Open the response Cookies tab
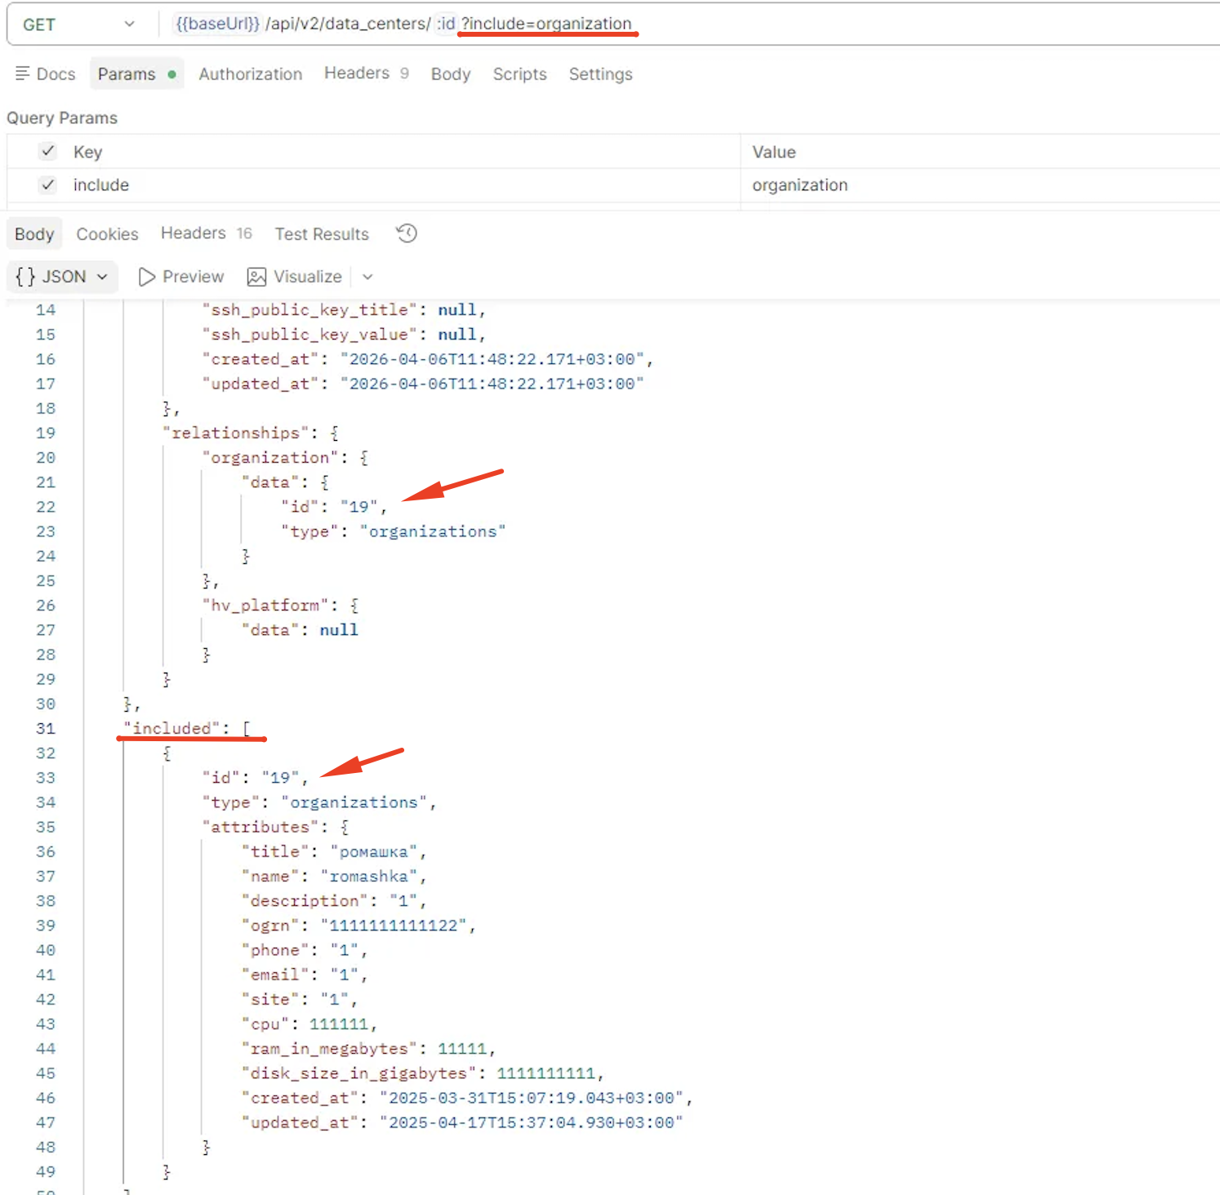The width and height of the screenshot is (1220, 1195). [107, 234]
